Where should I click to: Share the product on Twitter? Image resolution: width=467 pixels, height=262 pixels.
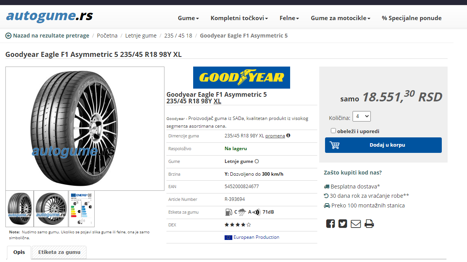click(342, 224)
